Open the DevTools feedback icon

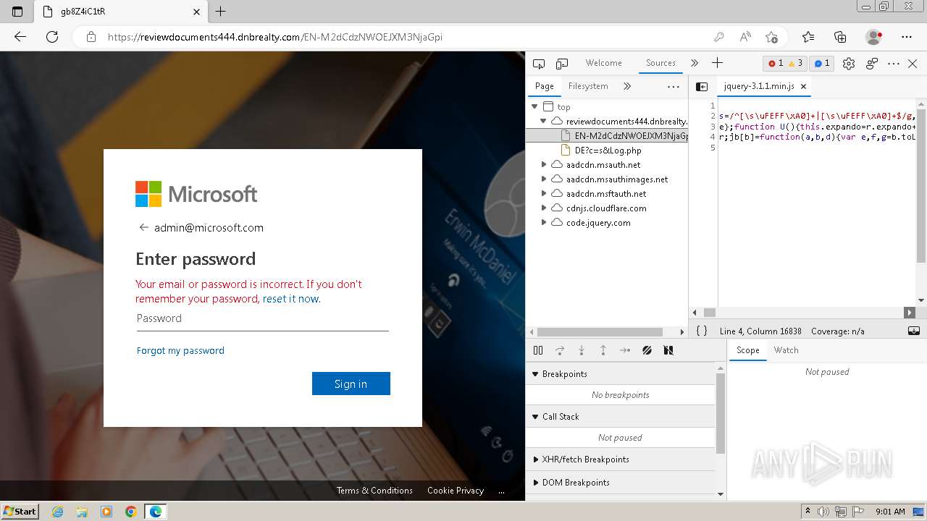(x=872, y=64)
